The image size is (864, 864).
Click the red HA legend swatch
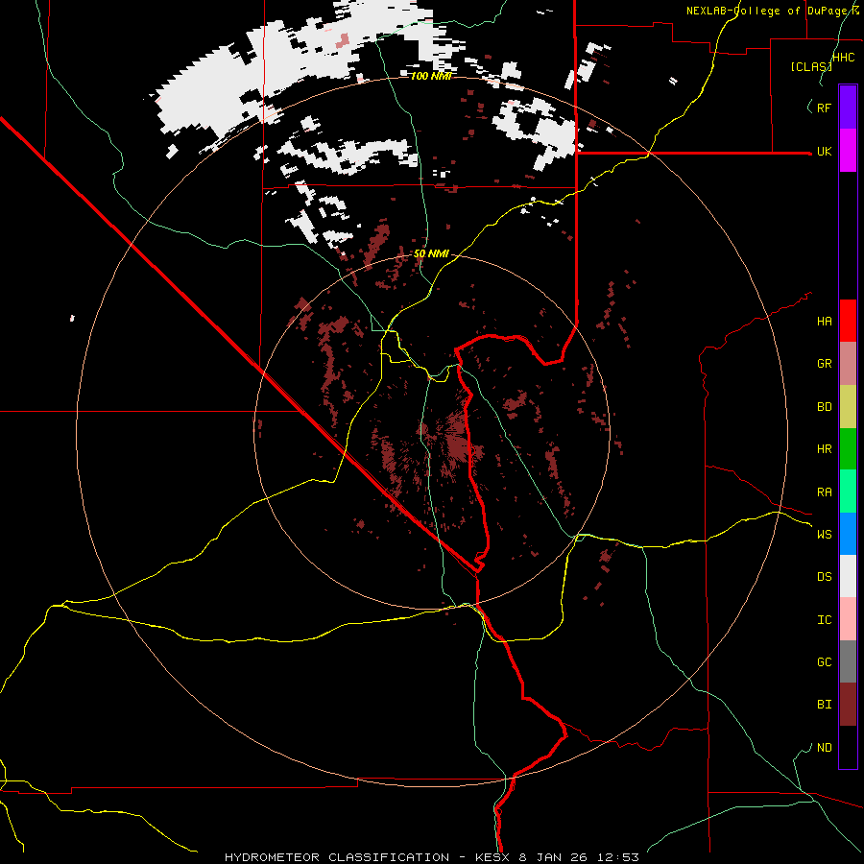click(x=848, y=321)
